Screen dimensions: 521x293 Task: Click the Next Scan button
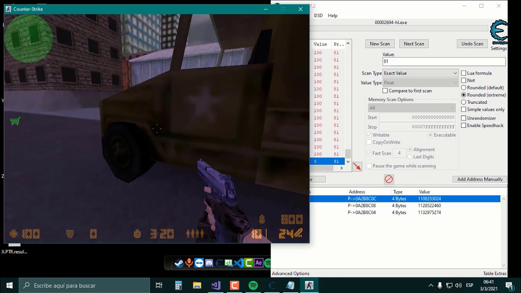point(414,44)
